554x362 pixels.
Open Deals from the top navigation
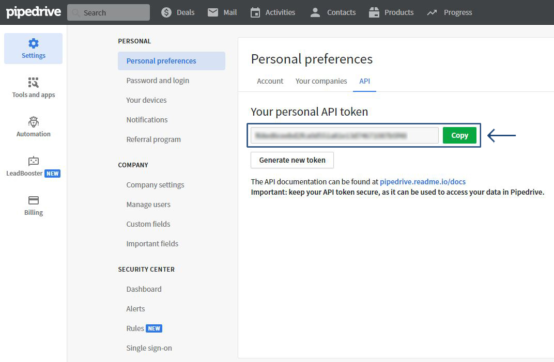pyautogui.click(x=178, y=12)
